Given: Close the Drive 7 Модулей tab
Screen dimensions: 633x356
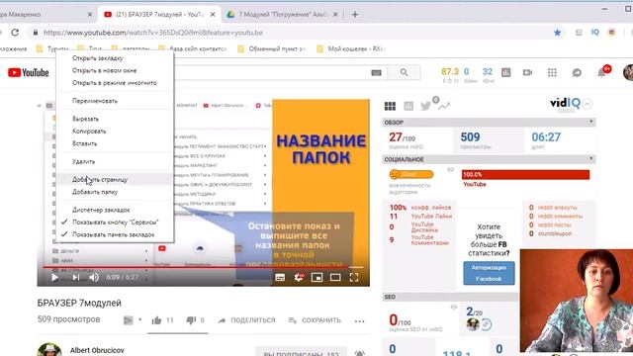Looking at the screenshot, I should coord(335,15).
